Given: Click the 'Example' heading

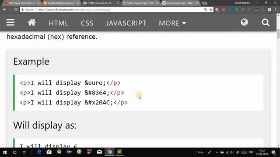Looking at the screenshot, I should coord(31,61).
